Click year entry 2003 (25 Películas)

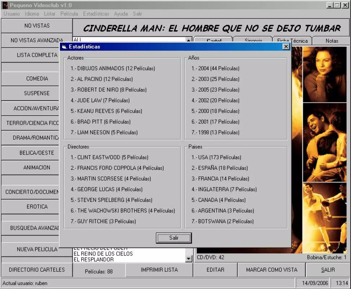tap(215, 79)
